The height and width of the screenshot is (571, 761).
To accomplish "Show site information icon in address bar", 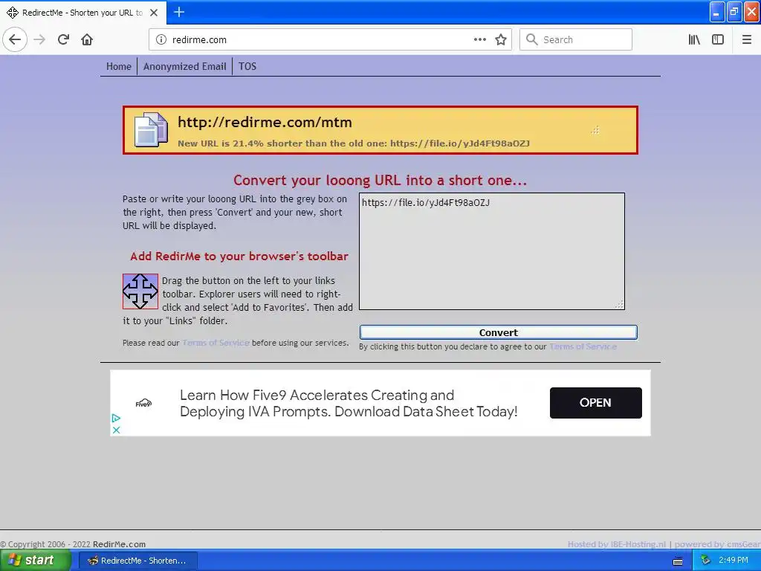I will click(x=161, y=40).
